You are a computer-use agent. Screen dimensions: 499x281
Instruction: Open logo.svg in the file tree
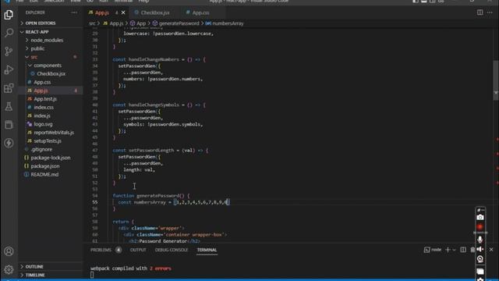tap(43, 124)
